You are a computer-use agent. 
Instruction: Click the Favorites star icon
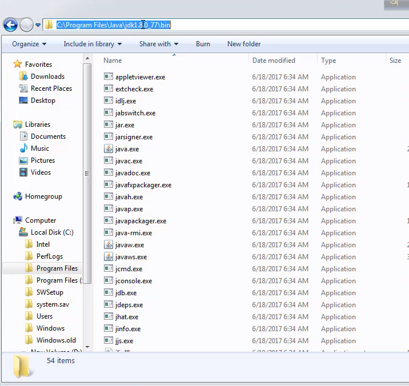point(18,64)
